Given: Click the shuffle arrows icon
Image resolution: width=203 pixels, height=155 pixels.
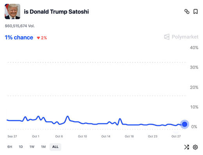Looking at the screenshot, I should [x=187, y=147].
